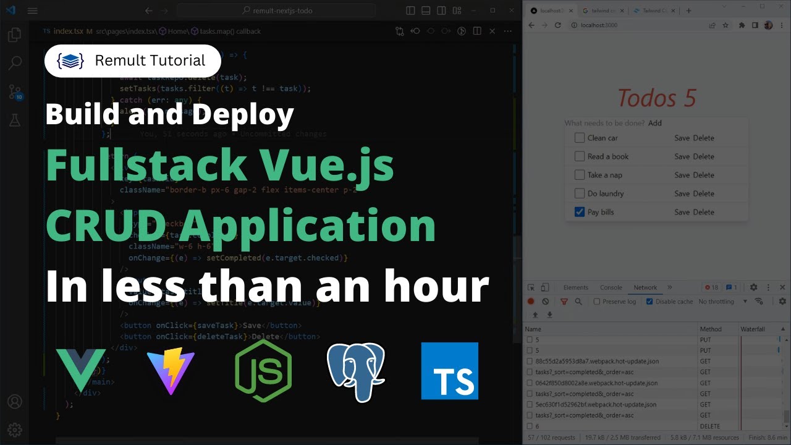Go back in the Chrome browser

531,25
